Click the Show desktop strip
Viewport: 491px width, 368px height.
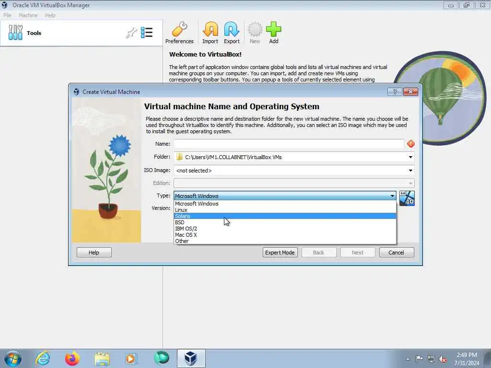pyautogui.click(x=488, y=358)
